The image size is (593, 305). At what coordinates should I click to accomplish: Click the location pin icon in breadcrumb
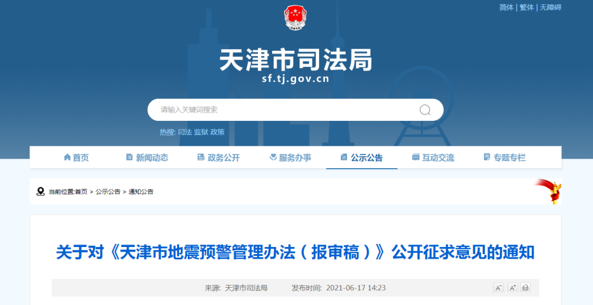click(x=40, y=192)
